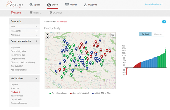Click the tallest green bar in chart
The height and width of the screenshot is (110, 170).
pyautogui.click(x=166, y=57)
